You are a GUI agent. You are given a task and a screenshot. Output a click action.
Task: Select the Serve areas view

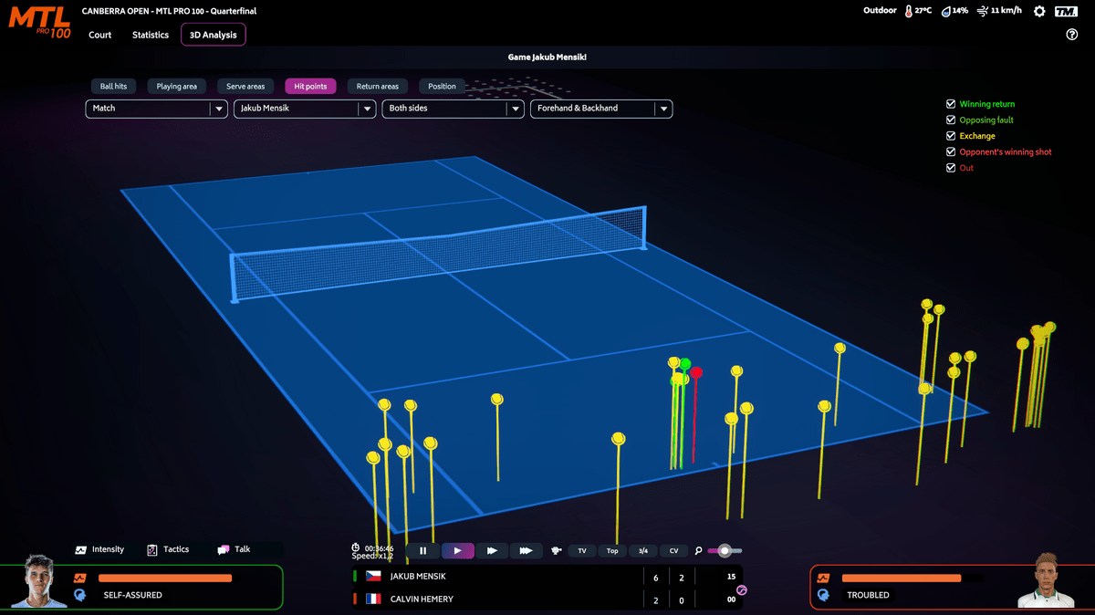[x=245, y=86]
